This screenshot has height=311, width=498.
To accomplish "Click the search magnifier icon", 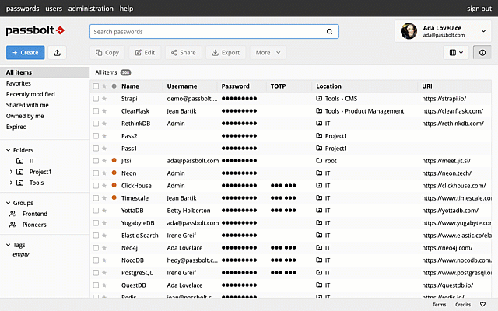I will tap(329, 31).
